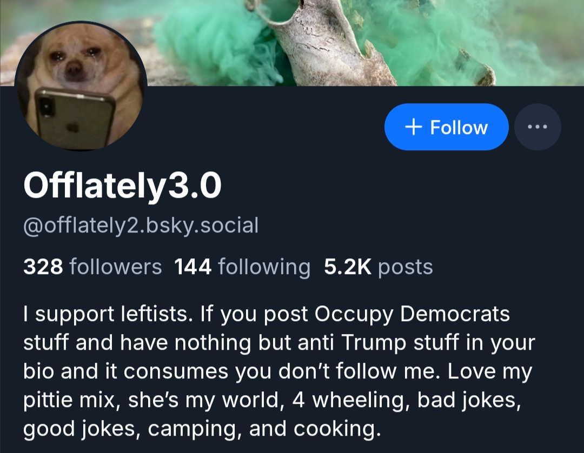Click "Occupy Democrats" in the bio
This screenshot has width=584, height=453.
click(412, 314)
